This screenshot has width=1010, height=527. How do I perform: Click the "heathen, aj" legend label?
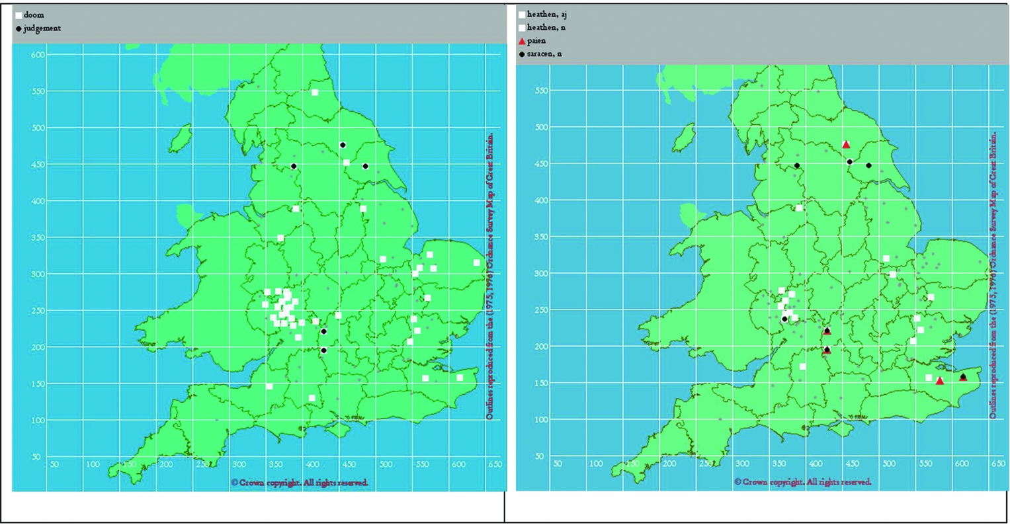tap(546, 15)
